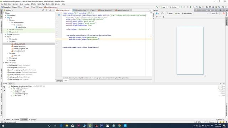Click the Android Studio taskbar icon
The image size is (228, 128).
click(90, 126)
